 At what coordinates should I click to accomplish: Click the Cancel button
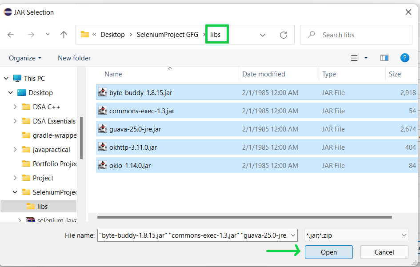(384, 252)
